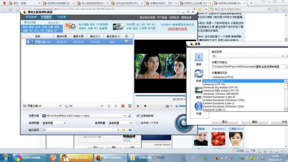Image resolution: width=288 pixels, height=162 pixels.
Task: Click the 5.43 GB output size cell
Action: (x=95, y=42)
